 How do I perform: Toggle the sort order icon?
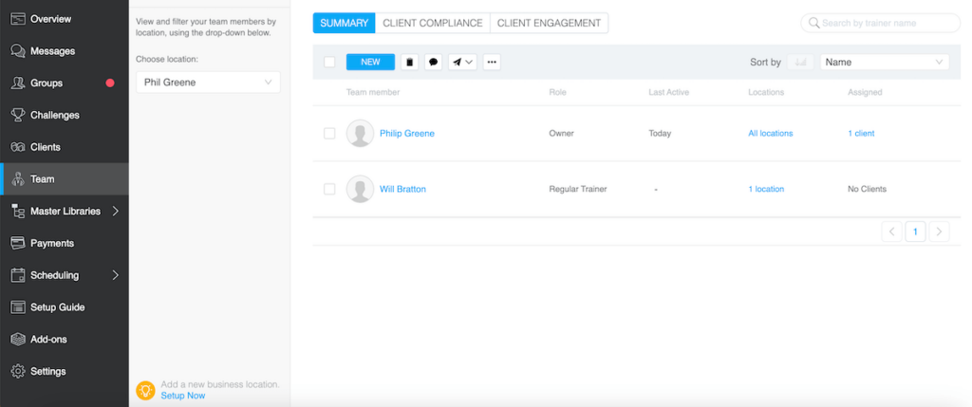tap(800, 62)
